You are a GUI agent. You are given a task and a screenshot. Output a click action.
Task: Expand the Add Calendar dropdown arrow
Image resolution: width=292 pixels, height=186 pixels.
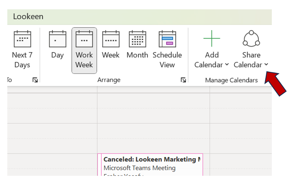click(227, 64)
